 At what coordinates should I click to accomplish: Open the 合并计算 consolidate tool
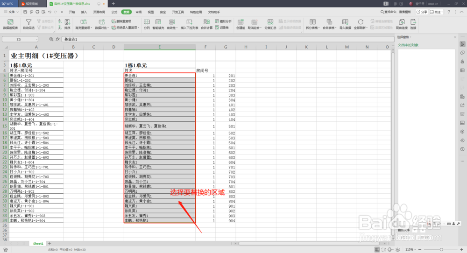[206, 24]
